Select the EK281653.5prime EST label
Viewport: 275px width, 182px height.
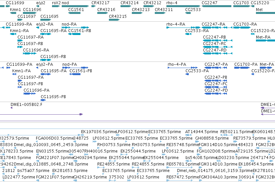pyautogui.click(x=70, y=170)
